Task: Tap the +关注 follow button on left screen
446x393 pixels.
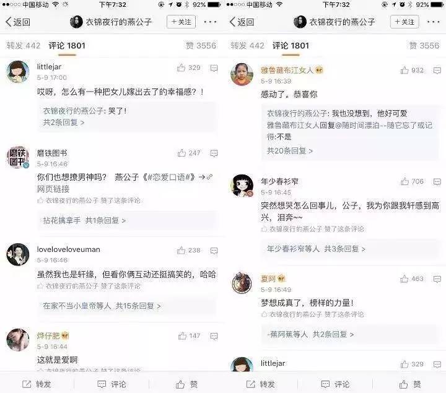Action: tap(181, 22)
